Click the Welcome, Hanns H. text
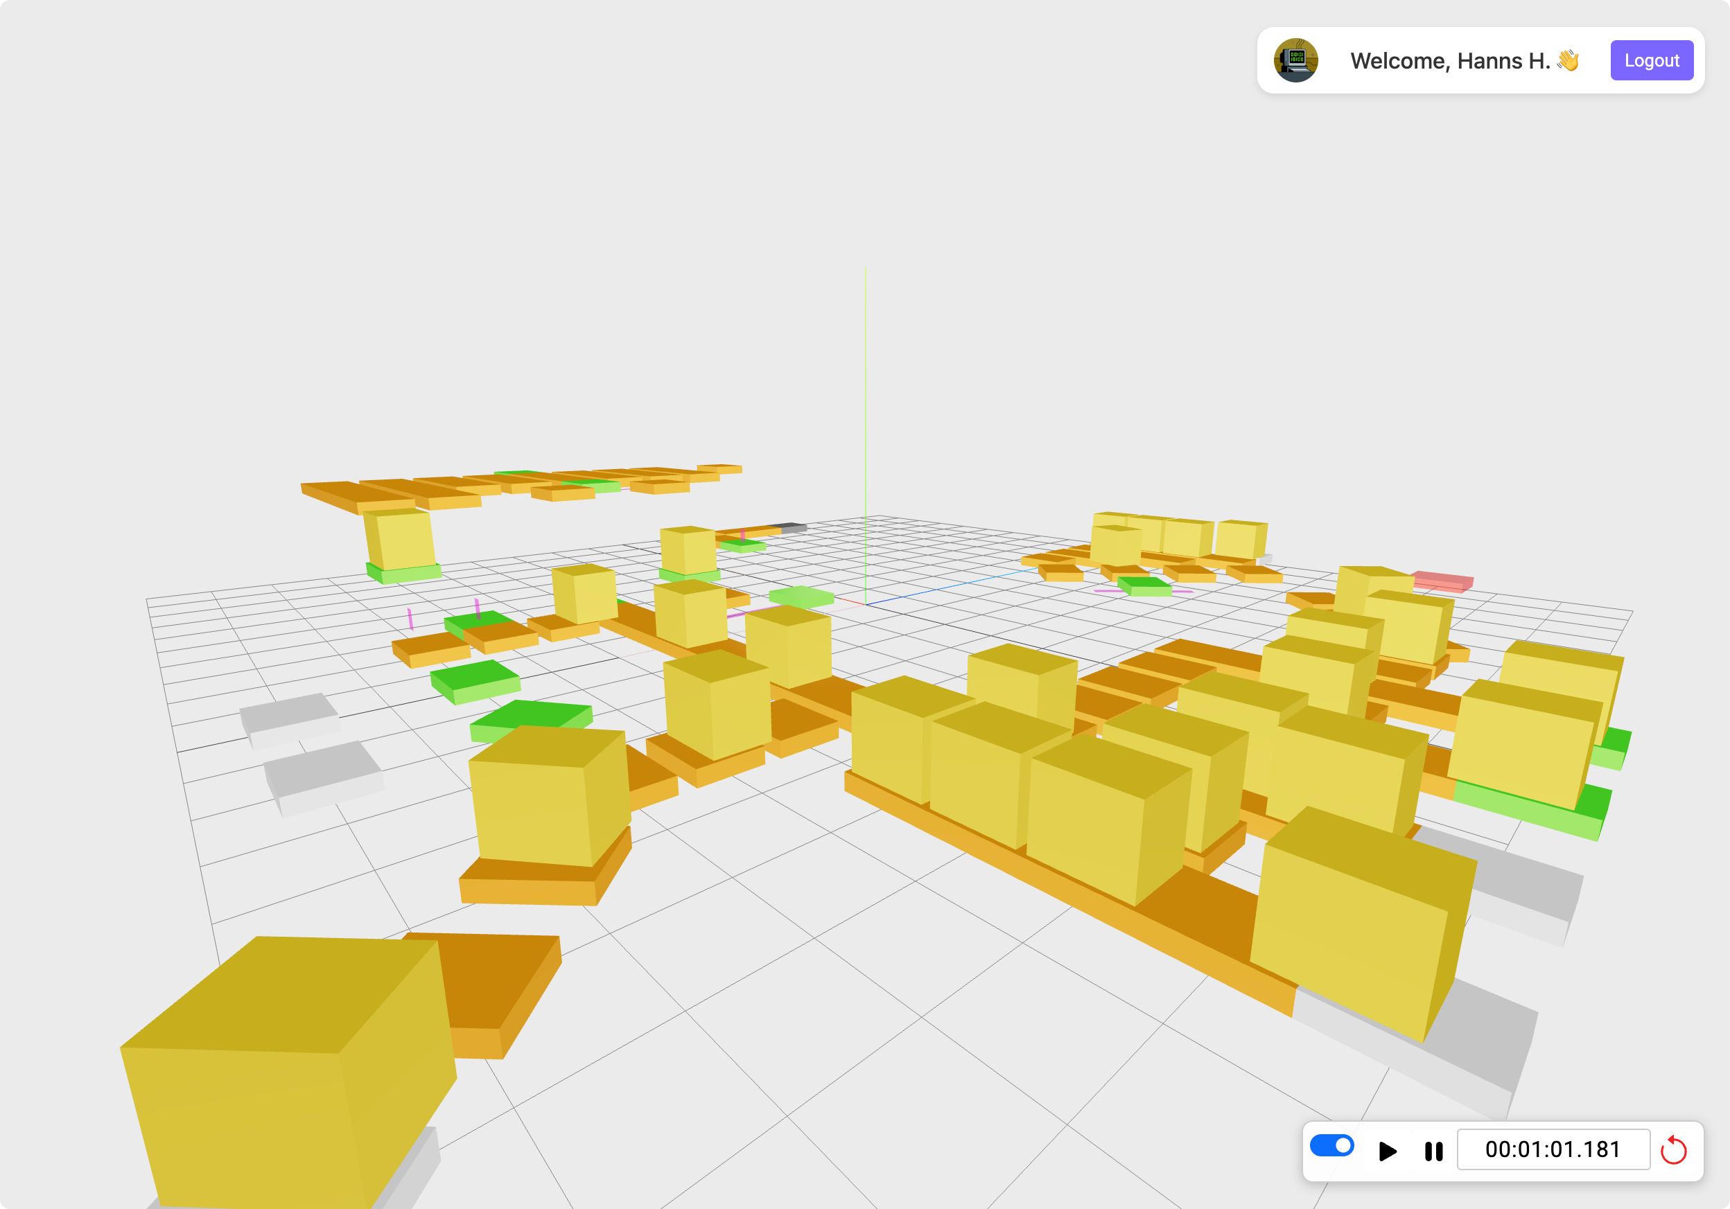This screenshot has height=1209, width=1730. coord(1451,60)
